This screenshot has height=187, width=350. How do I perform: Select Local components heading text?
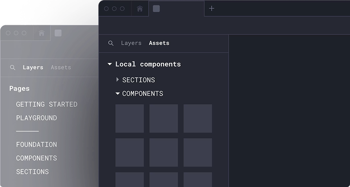coord(148,64)
